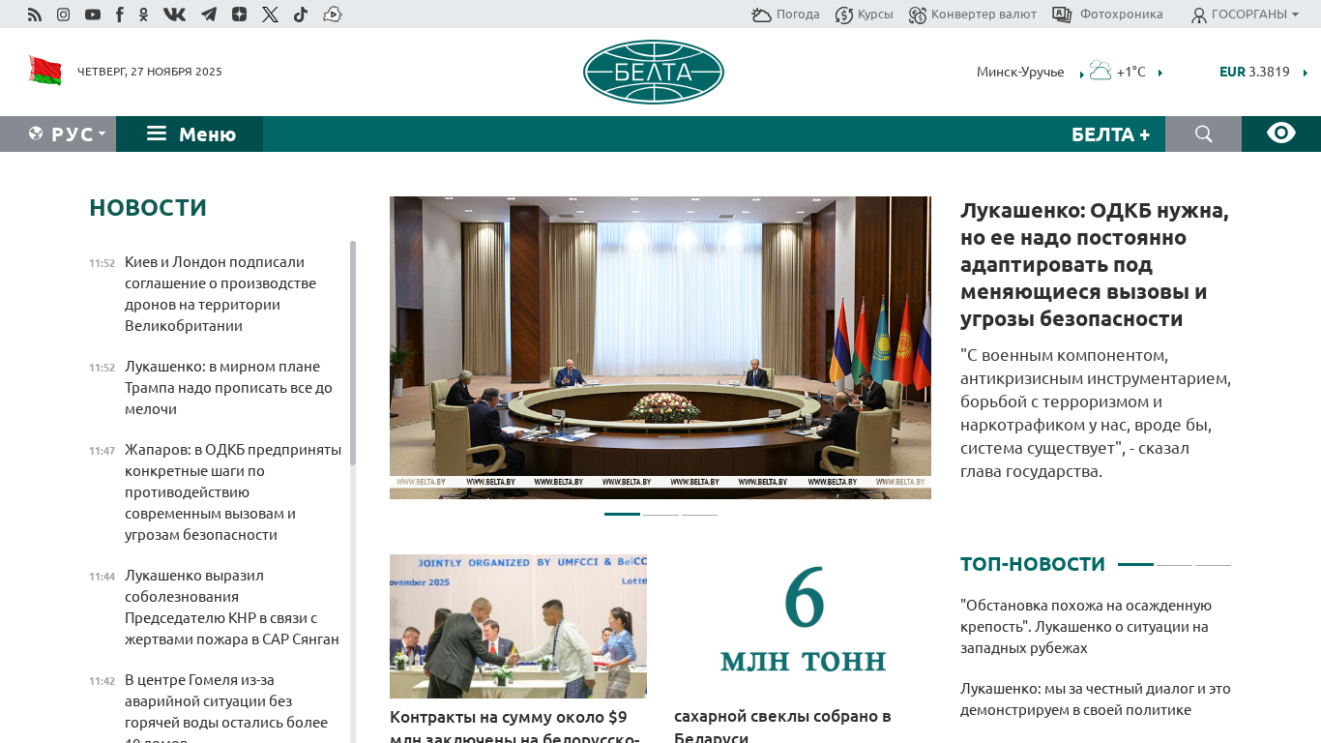Open the '6 млн тонн' infographic thumbnail
Image resolution: width=1321 pixels, height=743 pixels.
tap(803, 627)
